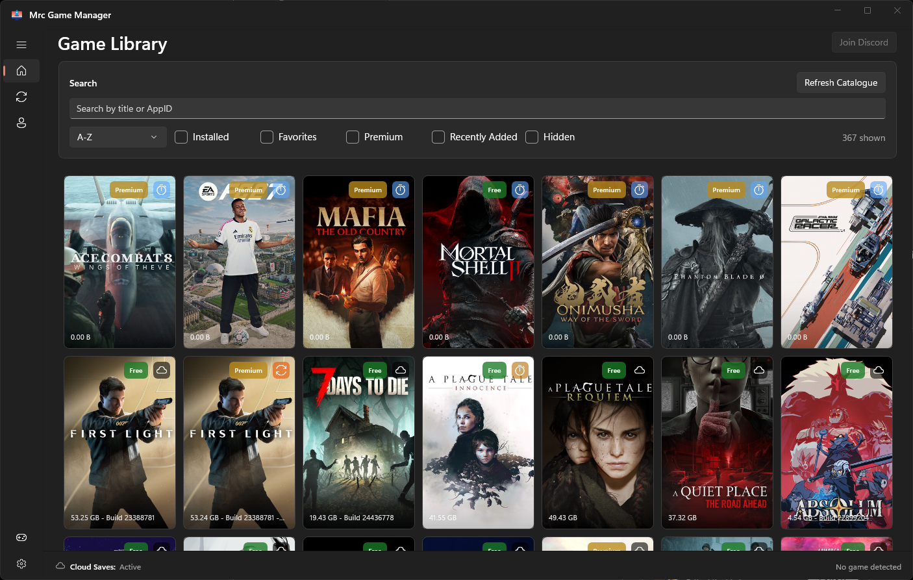913x580 pixels.
Task: Click '49.43 GB' size label
Action: (562, 518)
